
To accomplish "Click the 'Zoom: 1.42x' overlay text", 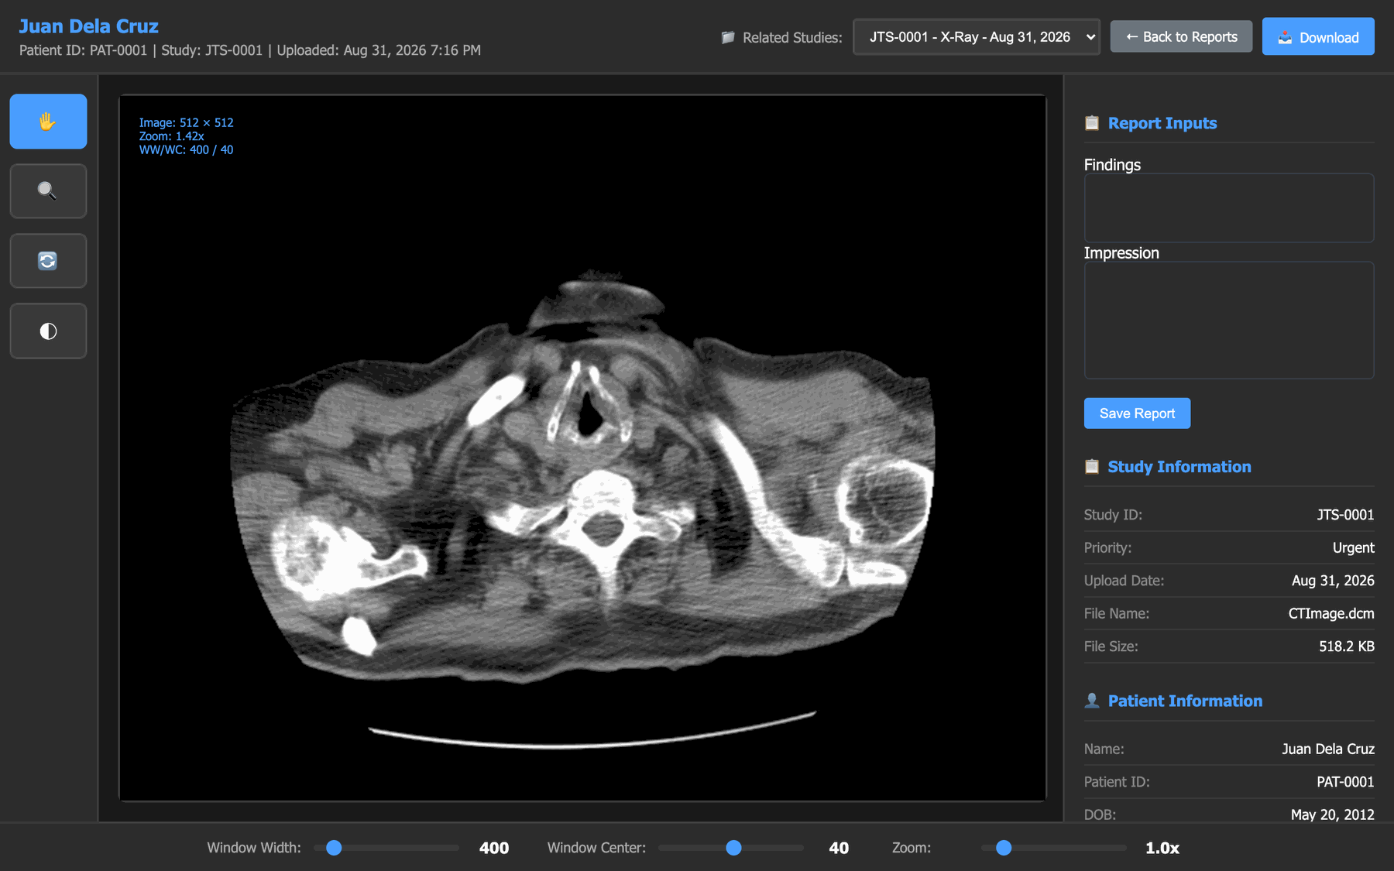I will coord(171,136).
